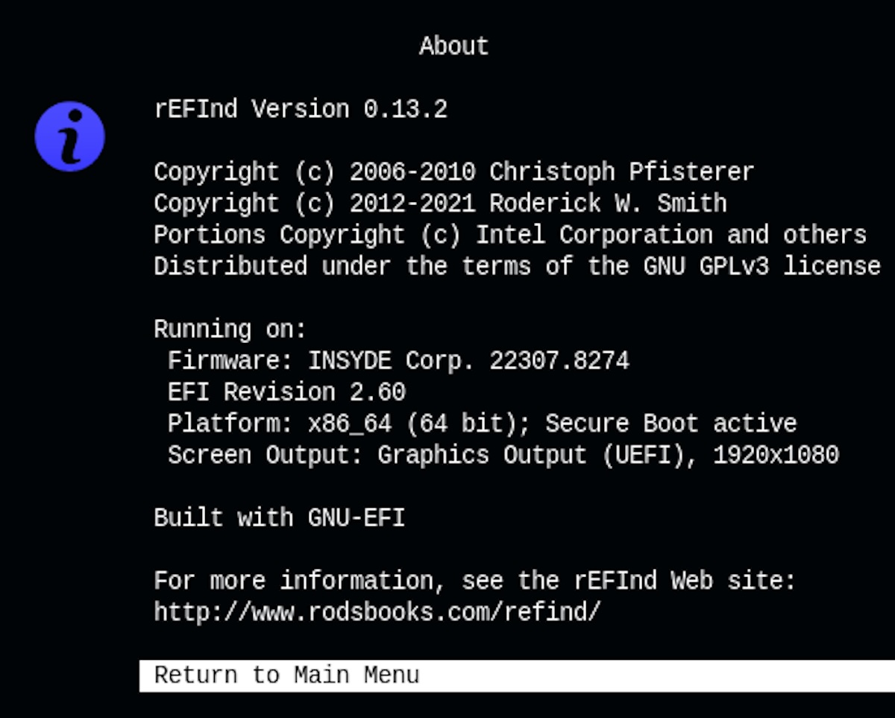Click the blue information icon
Image resolution: width=895 pixels, height=718 pixels.
69,136
